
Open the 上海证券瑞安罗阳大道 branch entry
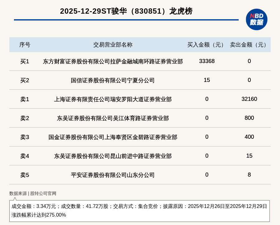pyautogui.click(x=113, y=99)
